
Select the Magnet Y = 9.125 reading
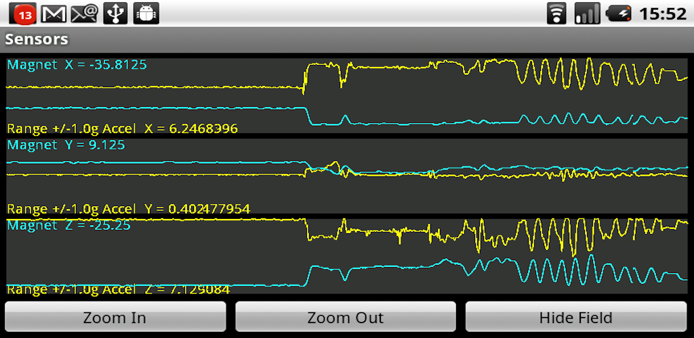[x=66, y=145]
